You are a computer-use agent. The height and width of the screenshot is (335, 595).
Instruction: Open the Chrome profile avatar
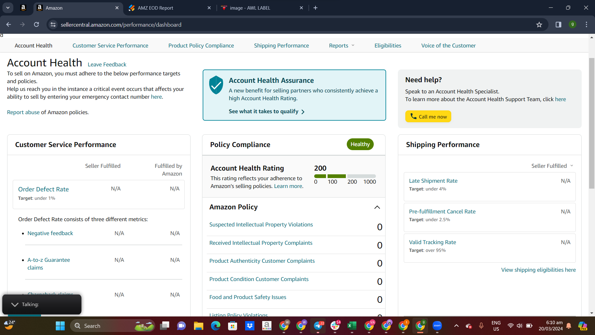(x=572, y=24)
